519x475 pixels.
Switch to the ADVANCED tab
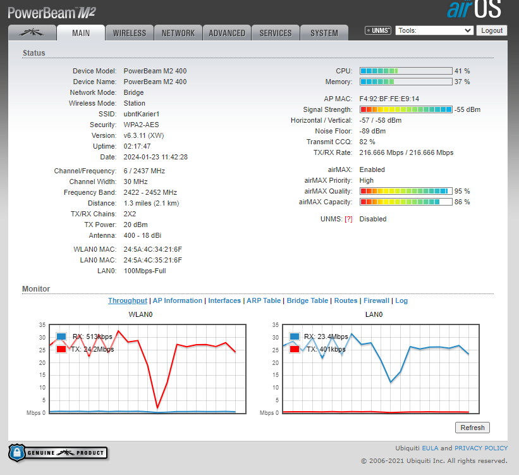[x=227, y=33]
